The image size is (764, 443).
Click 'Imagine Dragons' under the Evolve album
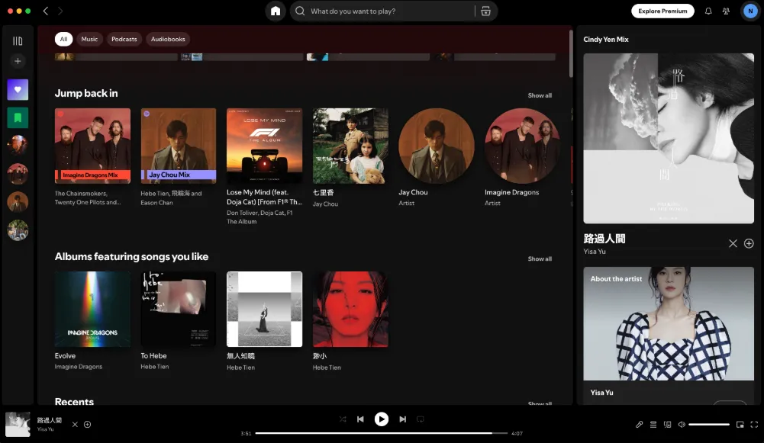coord(79,367)
